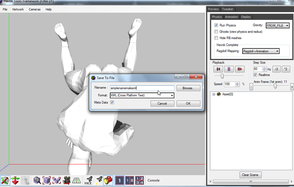This screenshot has width=294, height=187.
Task: Open the Gravity dropdown
Action: [x=278, y=25]
